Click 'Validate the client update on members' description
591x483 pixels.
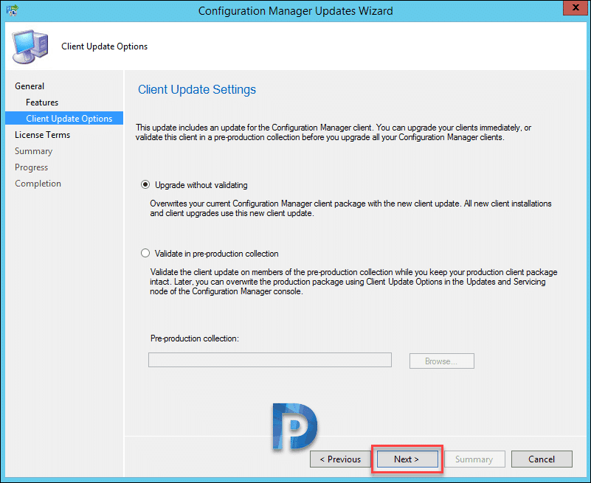[x=353, y=282]
